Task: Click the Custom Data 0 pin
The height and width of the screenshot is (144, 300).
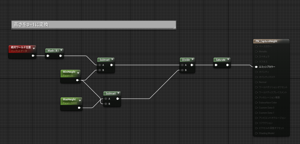Action: [256, 108]
